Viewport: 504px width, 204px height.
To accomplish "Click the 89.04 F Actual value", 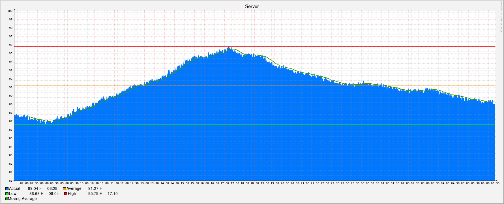I will pos(35,189).
